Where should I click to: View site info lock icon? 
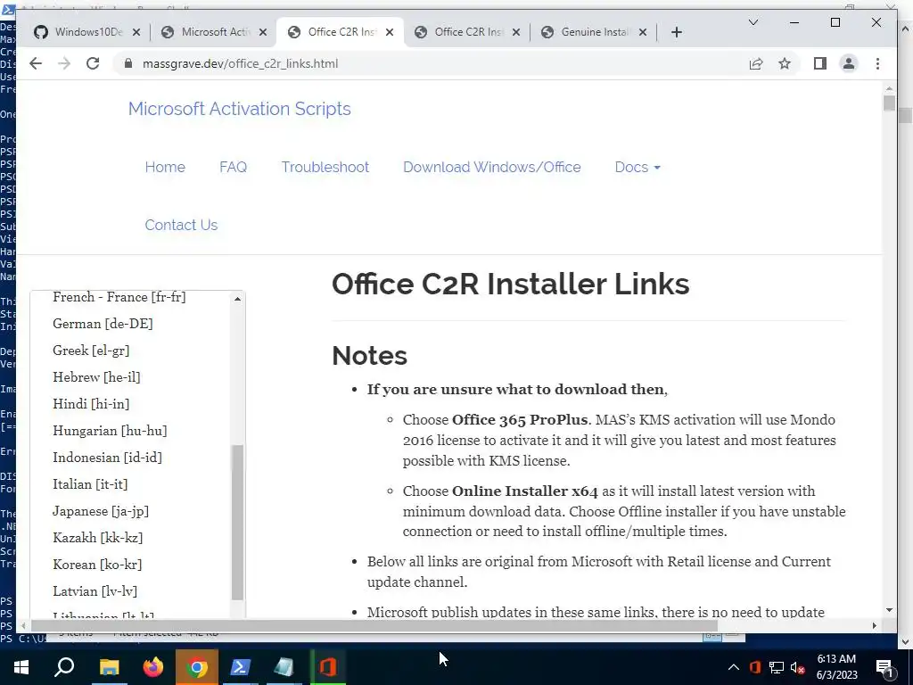(x=128, y=63)
